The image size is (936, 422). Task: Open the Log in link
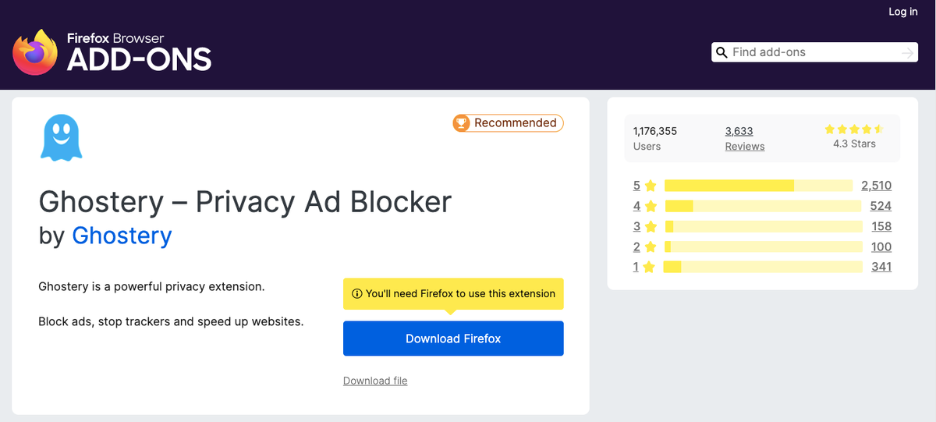[x=903, y=12]
